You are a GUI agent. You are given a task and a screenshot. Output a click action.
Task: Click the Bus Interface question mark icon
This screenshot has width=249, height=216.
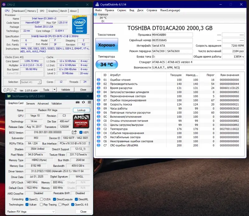click(x=89, y=143)
